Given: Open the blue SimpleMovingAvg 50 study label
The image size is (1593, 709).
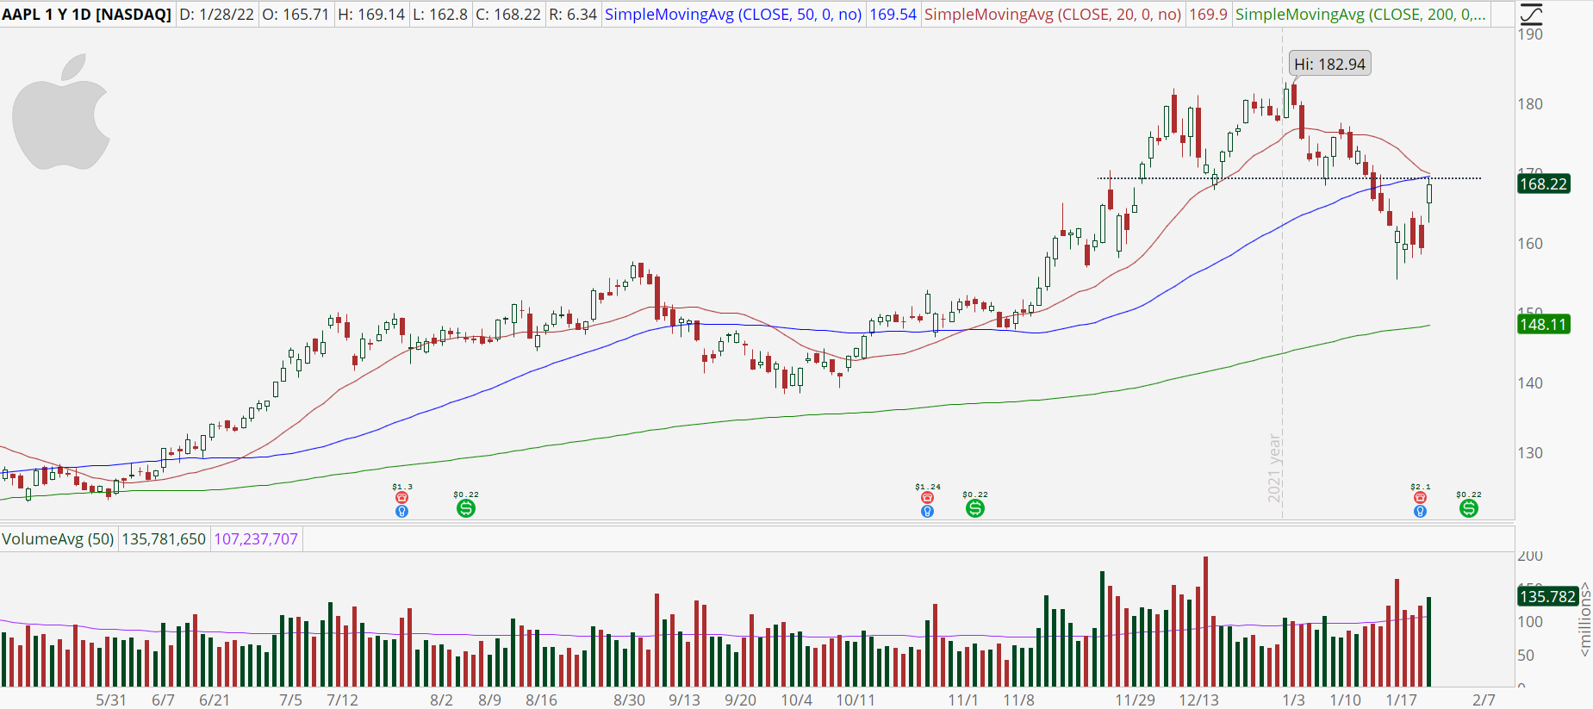Looking at the screenshot, I should pos(733,15).
